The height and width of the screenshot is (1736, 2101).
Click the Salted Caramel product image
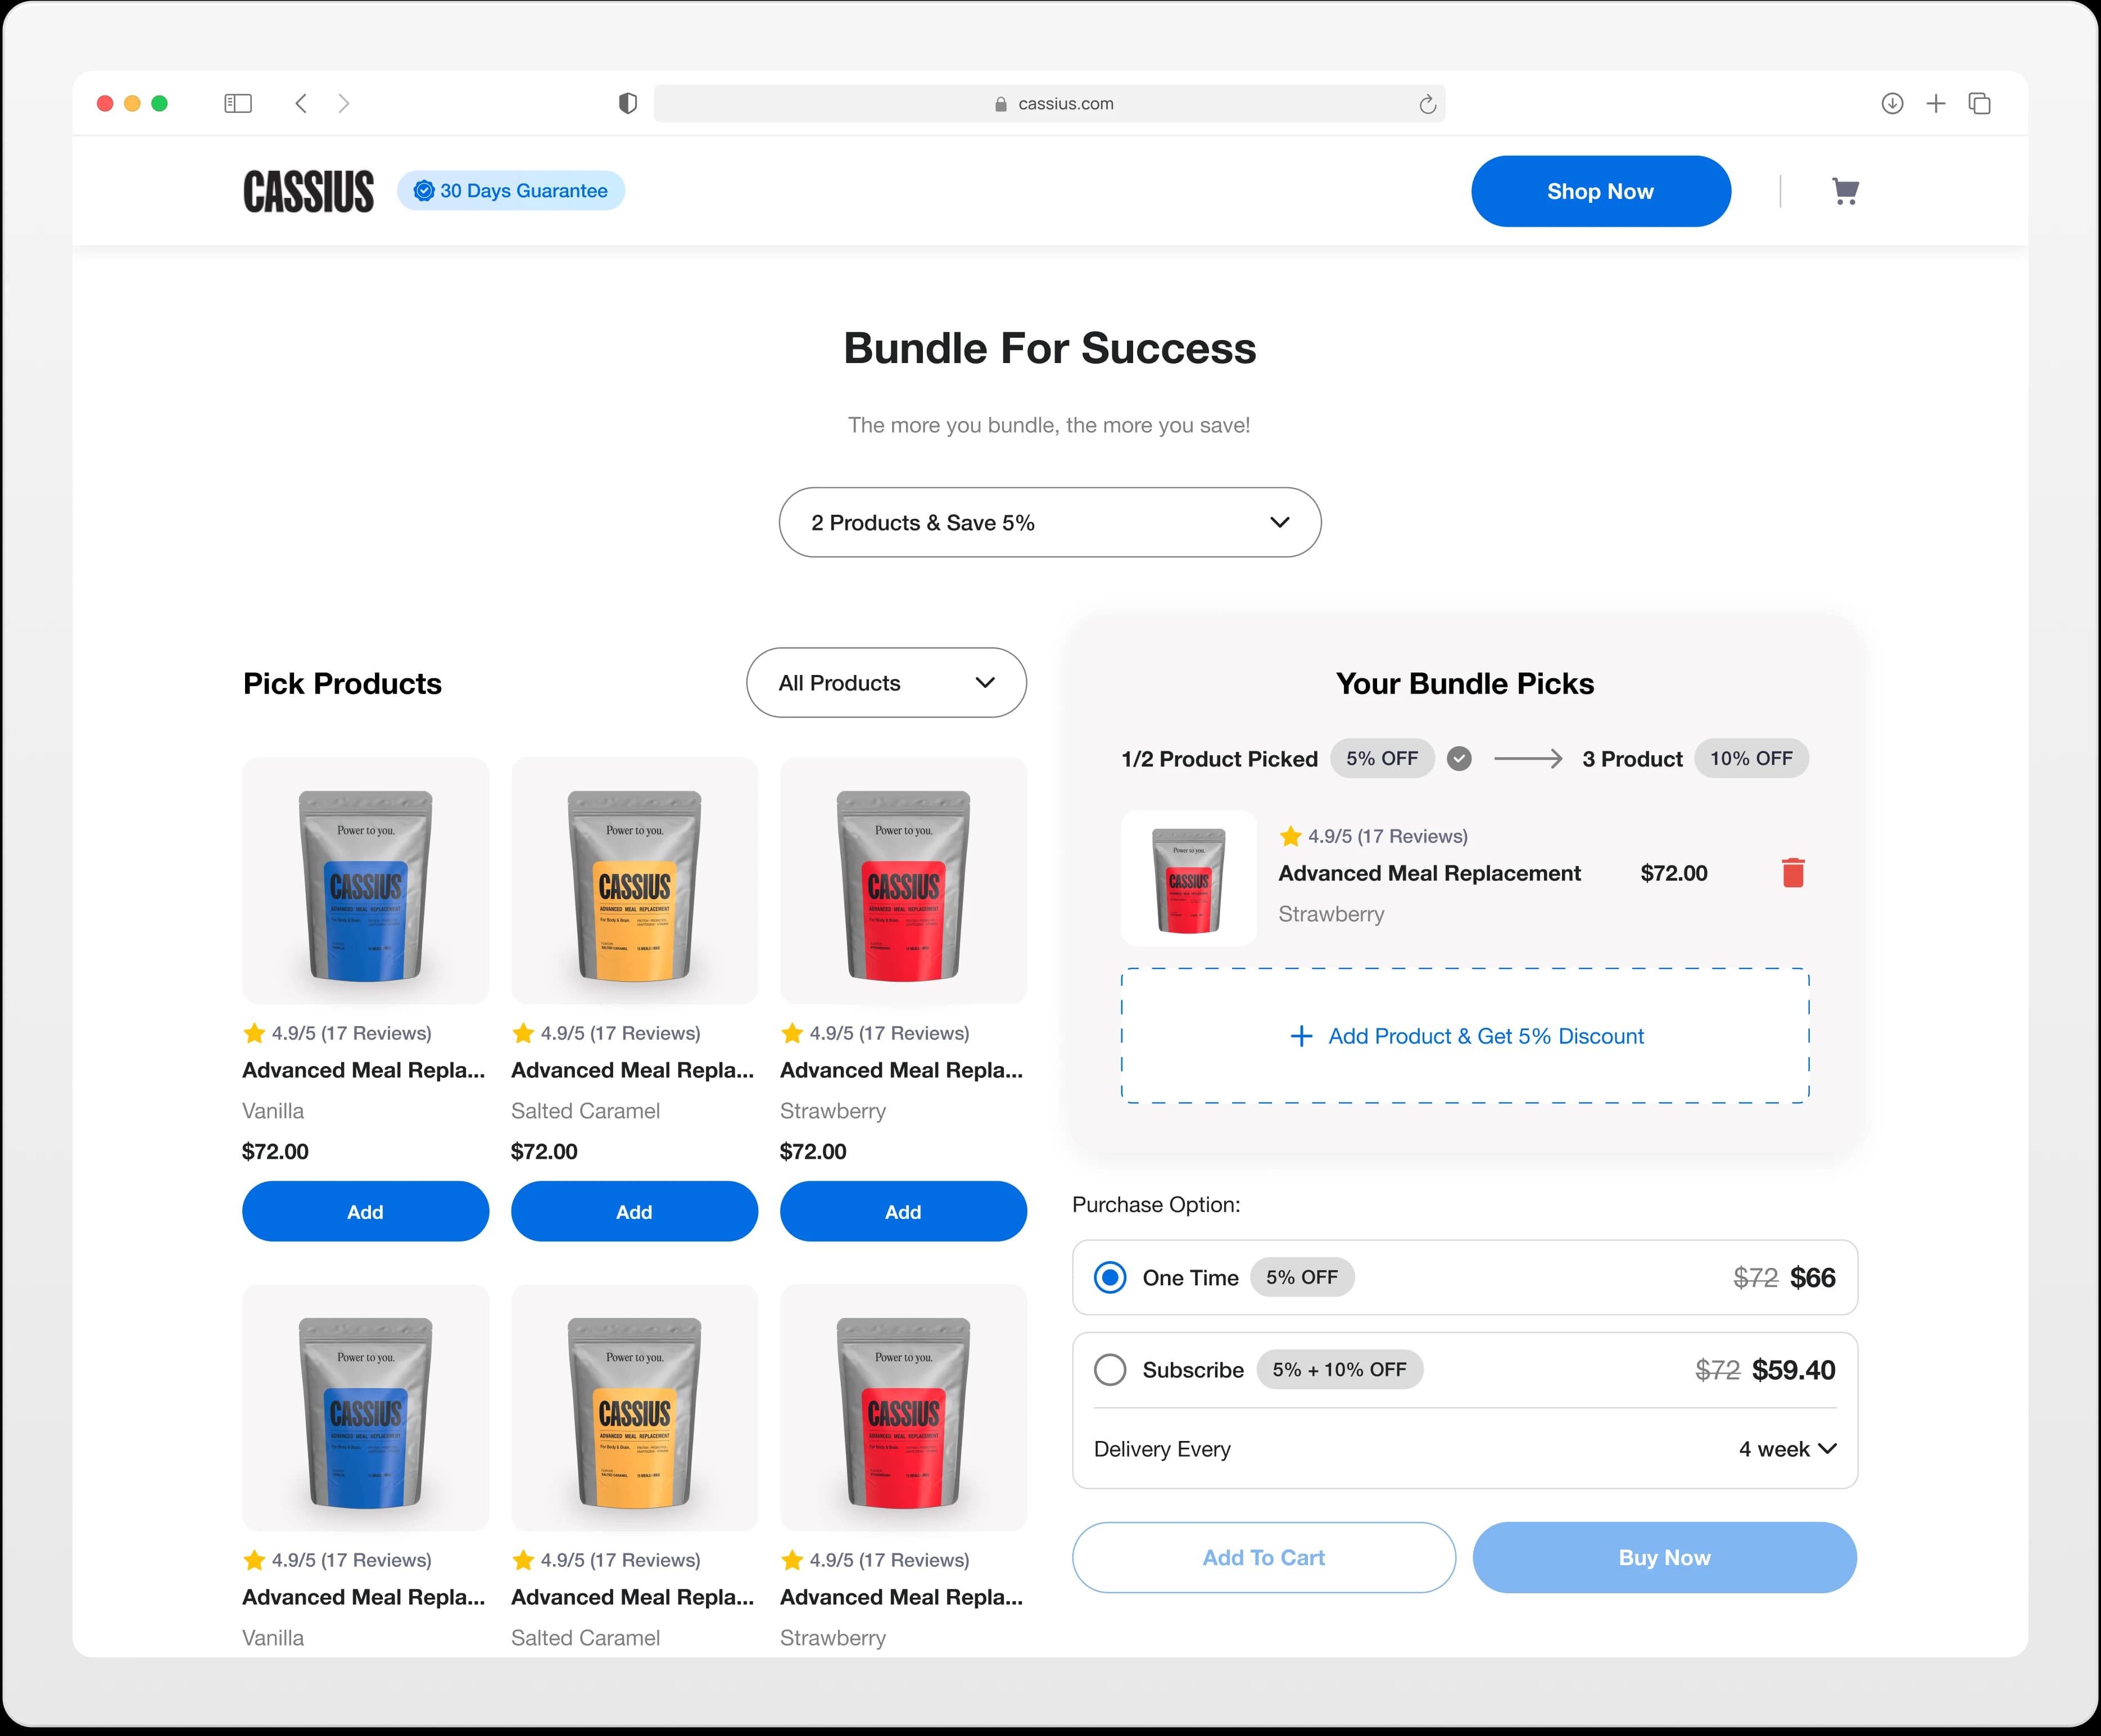634,881
